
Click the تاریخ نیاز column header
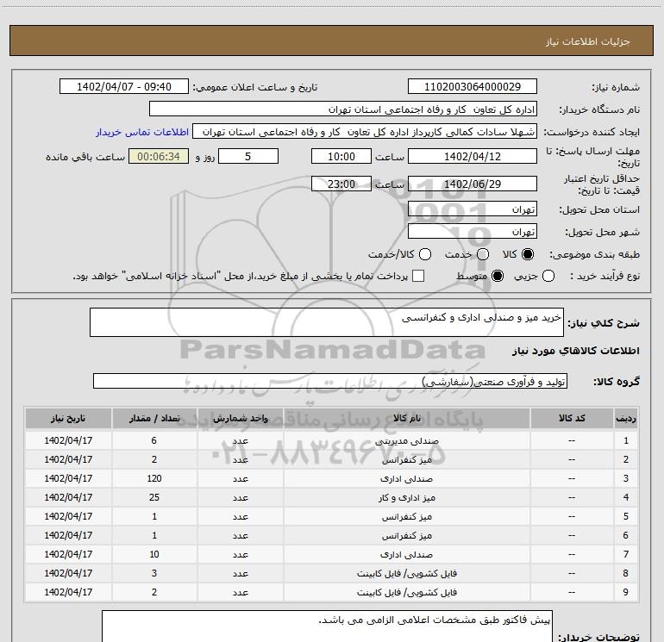[x=68, y=419]
